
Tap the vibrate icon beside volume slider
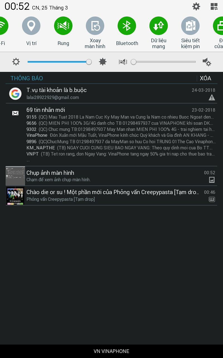(123, 62)
